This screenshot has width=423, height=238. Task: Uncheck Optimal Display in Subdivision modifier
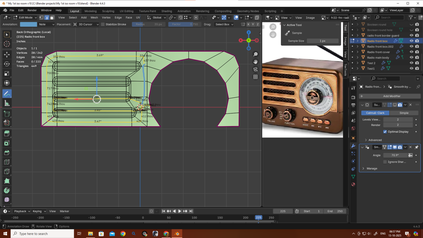click(x=385, y=132)
